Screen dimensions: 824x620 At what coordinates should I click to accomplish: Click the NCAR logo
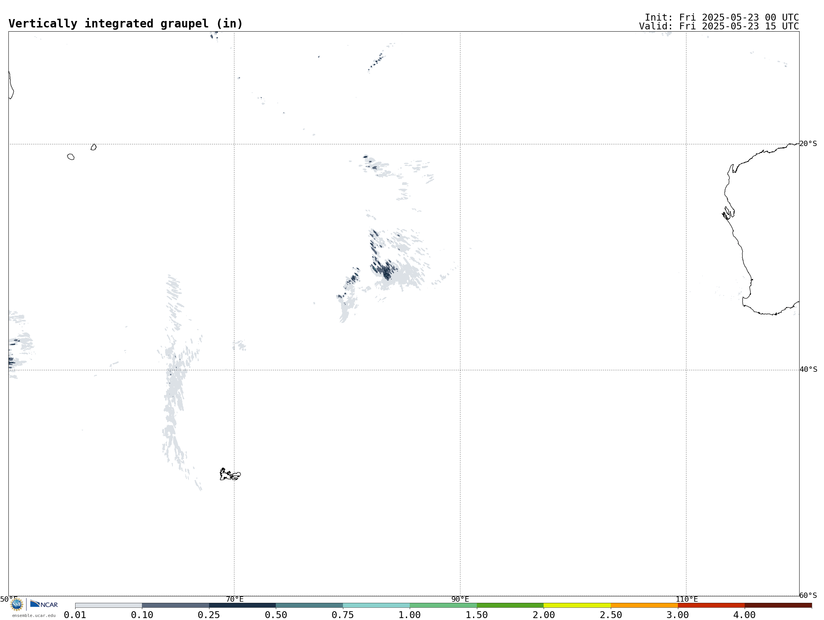coord(44,604)
